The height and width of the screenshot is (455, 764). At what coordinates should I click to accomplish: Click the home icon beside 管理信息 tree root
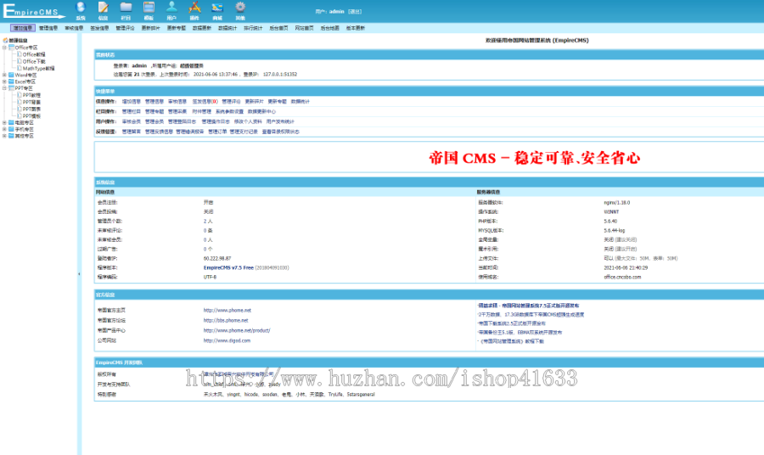click(5, 41)
